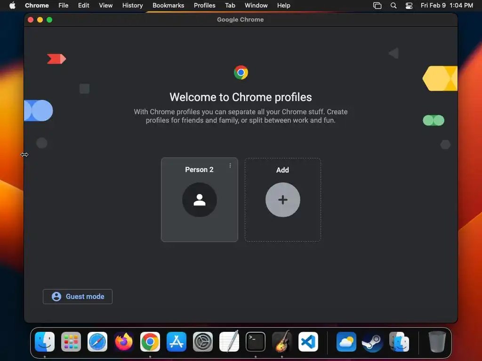Launch Firefox from the Dock
Screen dimensions: 482x361
[124, 342]
